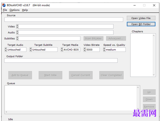Click Queue horizontal scrollbar left arrow
Screen dimensions: 161x121
(x=6, y=112)
